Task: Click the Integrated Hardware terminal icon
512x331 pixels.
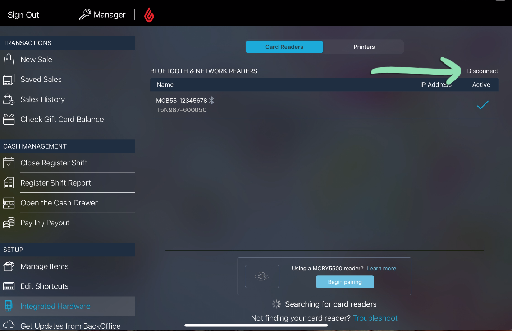Action: [8, 306]
